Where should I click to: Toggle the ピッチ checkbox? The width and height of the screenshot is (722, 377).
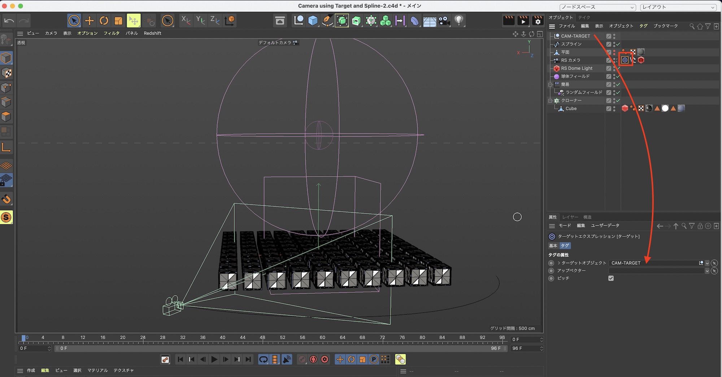tap(611, 278)
